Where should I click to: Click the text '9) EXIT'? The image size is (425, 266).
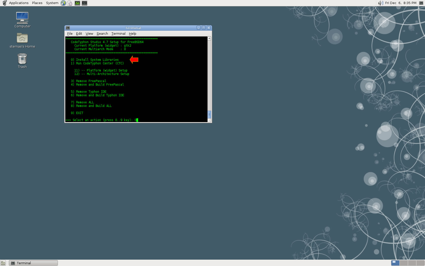pyautogui.click(x=77, y=113)
